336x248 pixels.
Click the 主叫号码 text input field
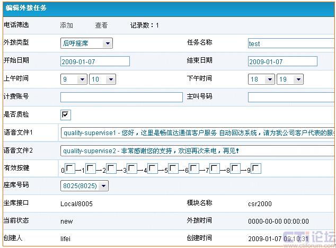pyautogui.click(x=291, y=98)
